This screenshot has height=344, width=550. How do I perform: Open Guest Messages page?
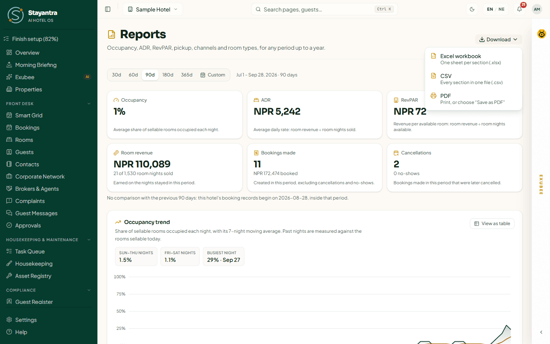(49, 213)
